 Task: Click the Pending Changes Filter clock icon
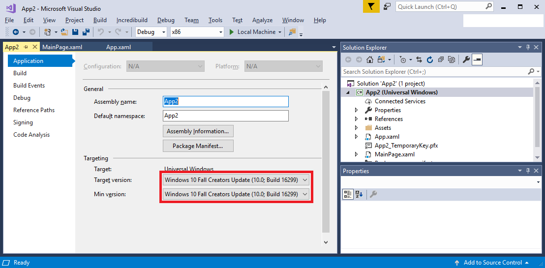click(402, 60)
